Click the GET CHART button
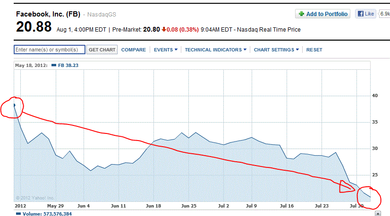 [102, 50]
